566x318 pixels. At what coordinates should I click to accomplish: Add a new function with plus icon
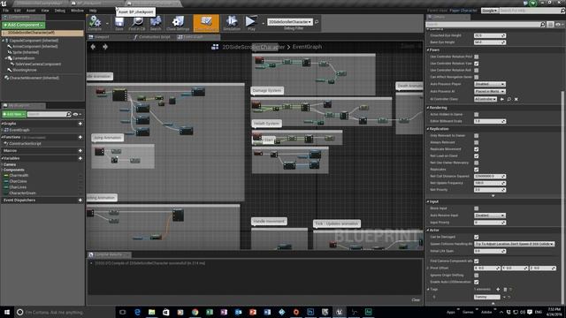(x=80, y=138)
